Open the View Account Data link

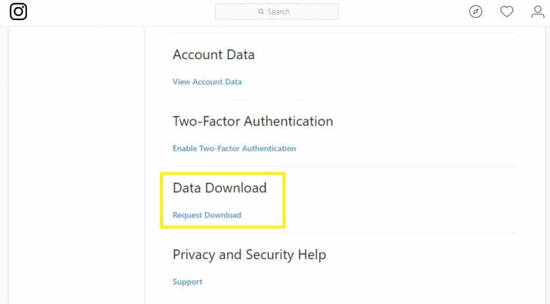(x=207, y=82)
